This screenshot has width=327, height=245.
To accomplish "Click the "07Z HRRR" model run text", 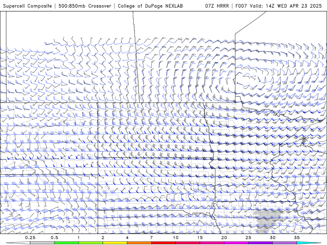I will 217,6.
